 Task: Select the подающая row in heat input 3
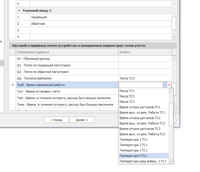pos(100,17)
